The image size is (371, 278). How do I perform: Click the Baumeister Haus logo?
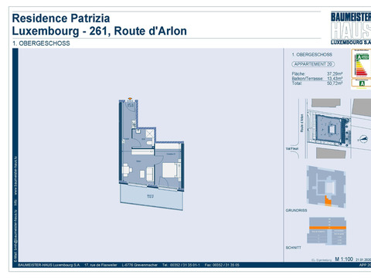pos(351,28)
